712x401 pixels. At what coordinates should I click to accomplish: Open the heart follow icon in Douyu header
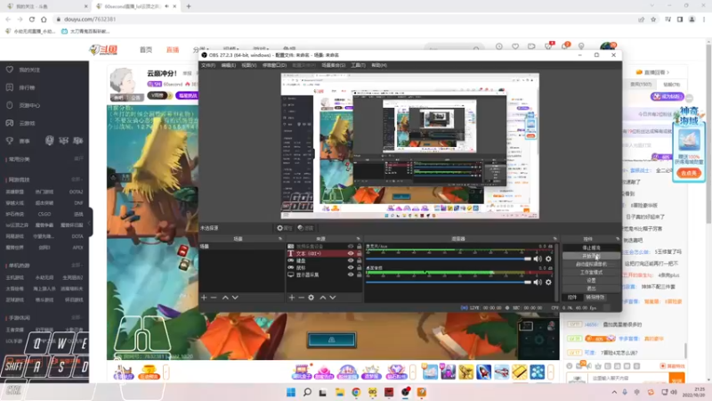pos(515,46)
